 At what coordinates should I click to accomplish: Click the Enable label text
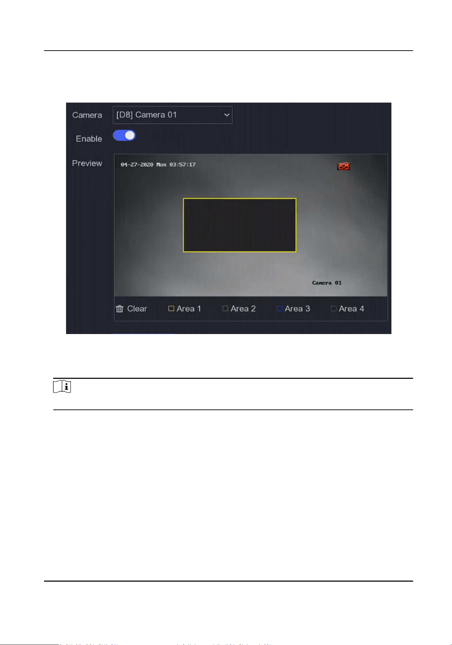[x=89, y=139]
